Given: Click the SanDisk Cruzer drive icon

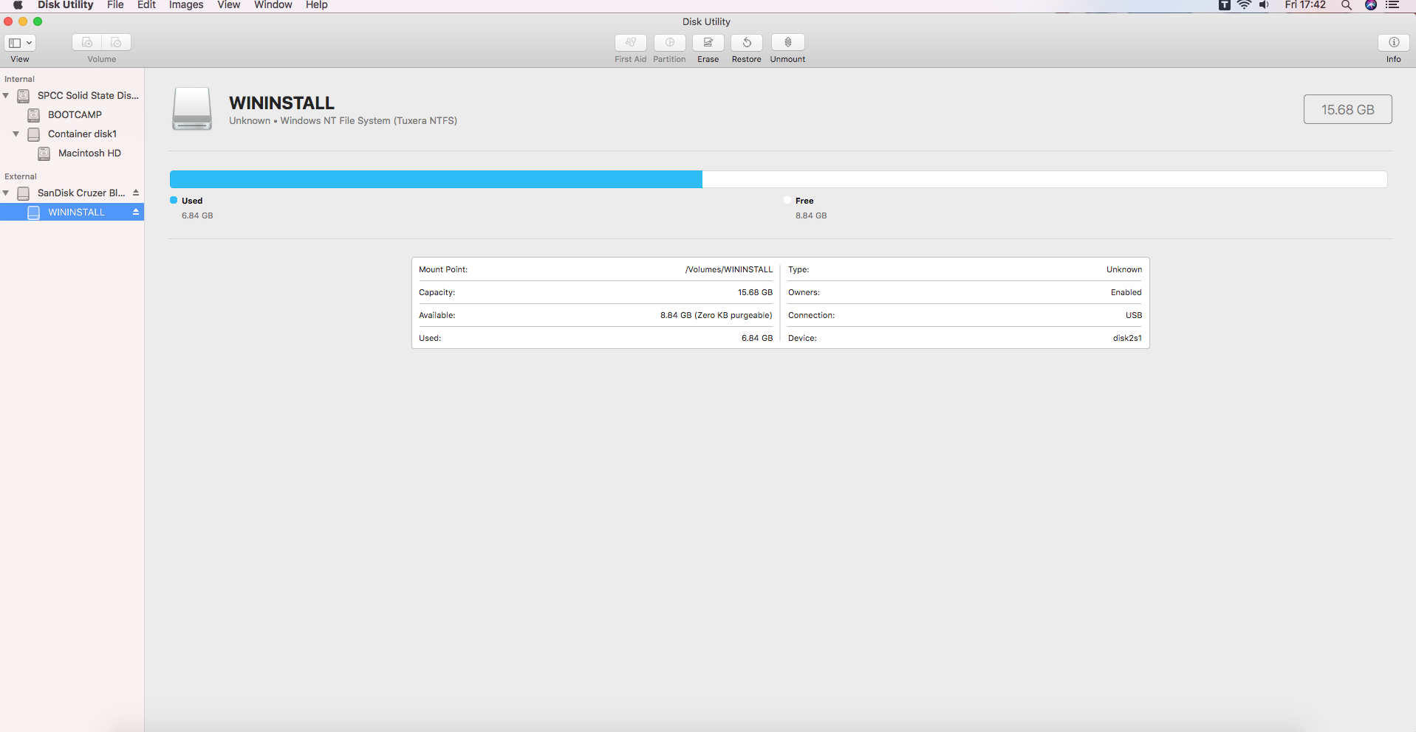Looking at the screenshot, I should [24, 193].
